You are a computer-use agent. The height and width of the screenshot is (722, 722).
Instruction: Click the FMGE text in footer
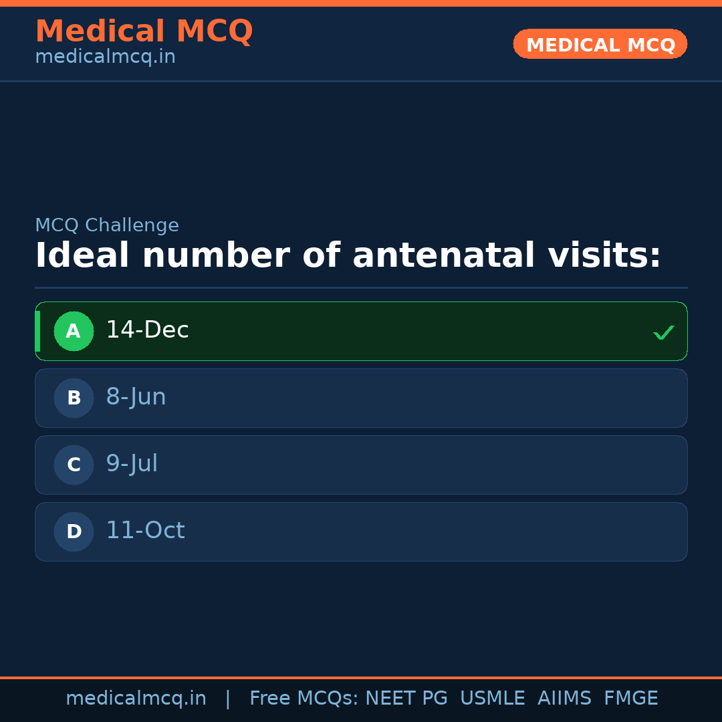630,698
